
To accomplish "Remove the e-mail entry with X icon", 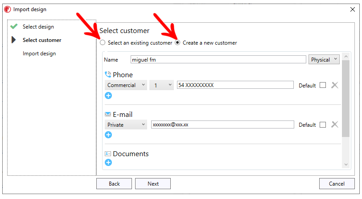I will (x=335, y=125).
